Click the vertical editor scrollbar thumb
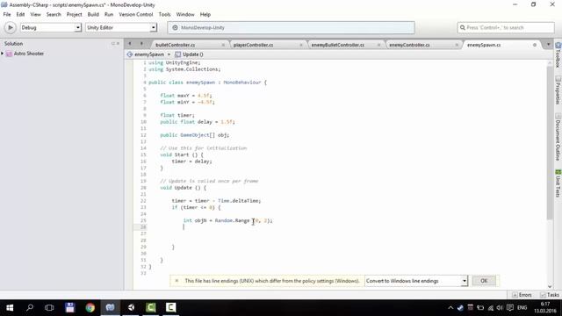 (550, 142)
